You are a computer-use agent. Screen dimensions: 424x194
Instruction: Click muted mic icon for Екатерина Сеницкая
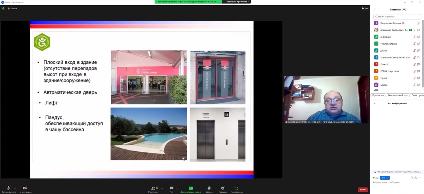(x=414, y=57)
